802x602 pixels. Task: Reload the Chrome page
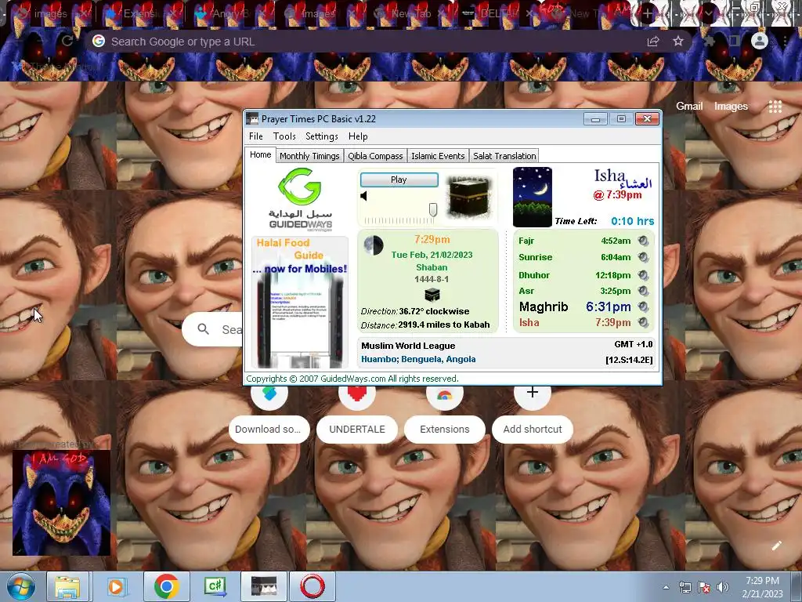pos(67,41)
